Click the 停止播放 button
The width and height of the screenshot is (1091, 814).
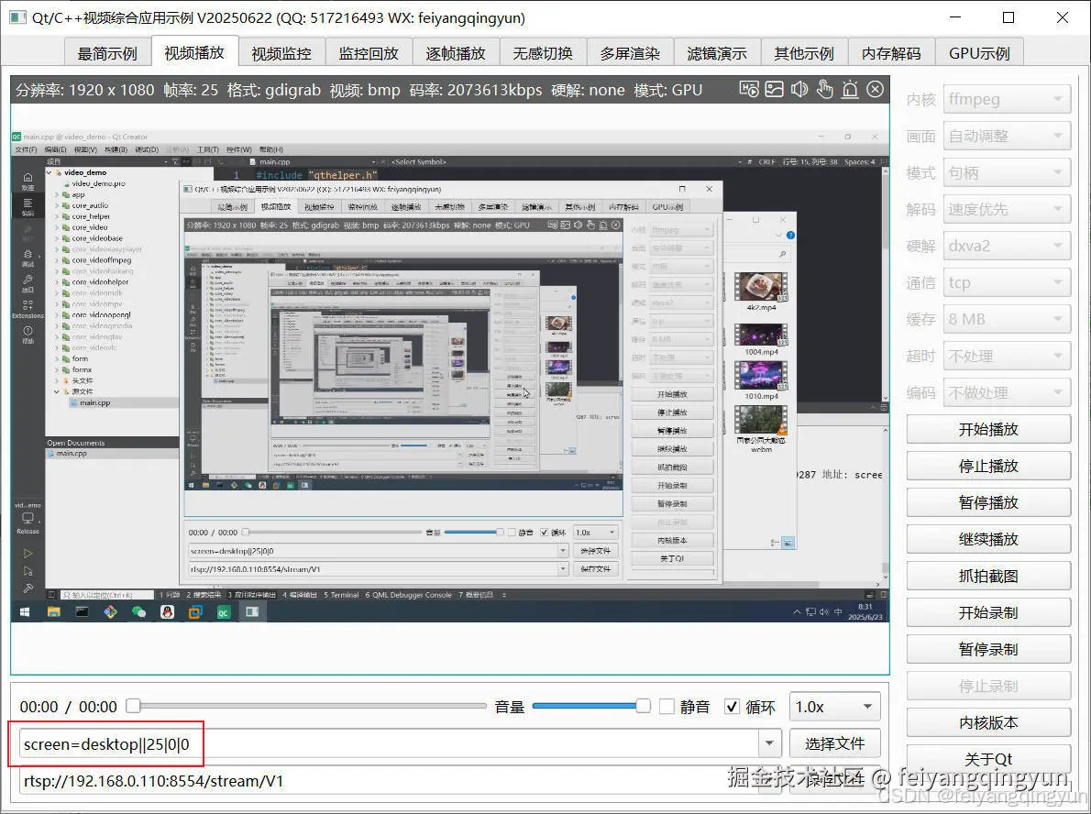(x=988, y=467)
